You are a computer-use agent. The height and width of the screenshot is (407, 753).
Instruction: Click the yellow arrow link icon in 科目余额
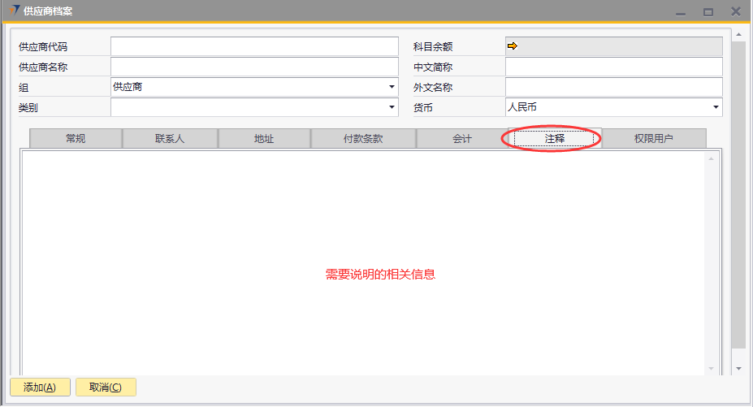[512, 46]
